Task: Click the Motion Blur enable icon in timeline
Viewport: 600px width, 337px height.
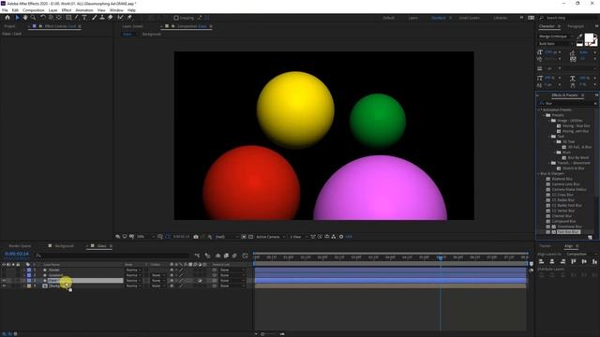Action: [234, 256]
